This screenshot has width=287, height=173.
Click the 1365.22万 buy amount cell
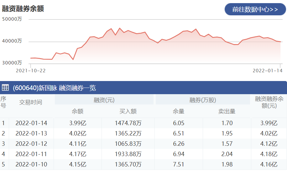[x=128, y=133]
